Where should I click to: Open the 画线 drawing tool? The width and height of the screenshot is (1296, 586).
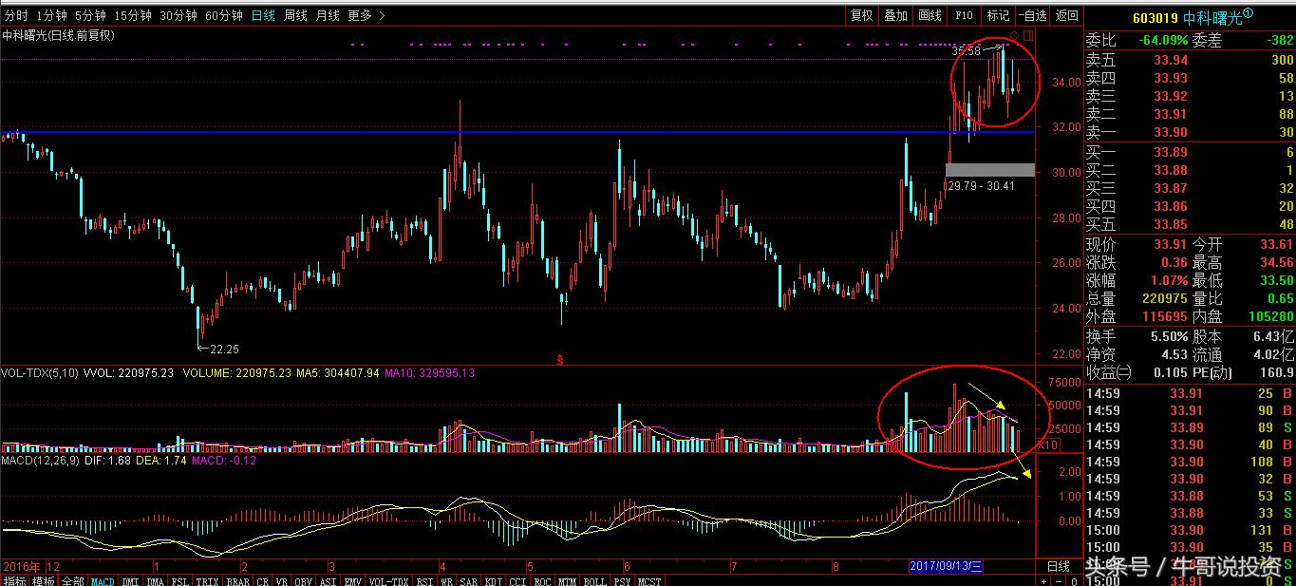point(930,15)
